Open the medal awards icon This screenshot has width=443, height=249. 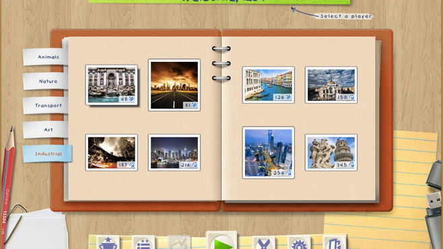click(264, 242)
